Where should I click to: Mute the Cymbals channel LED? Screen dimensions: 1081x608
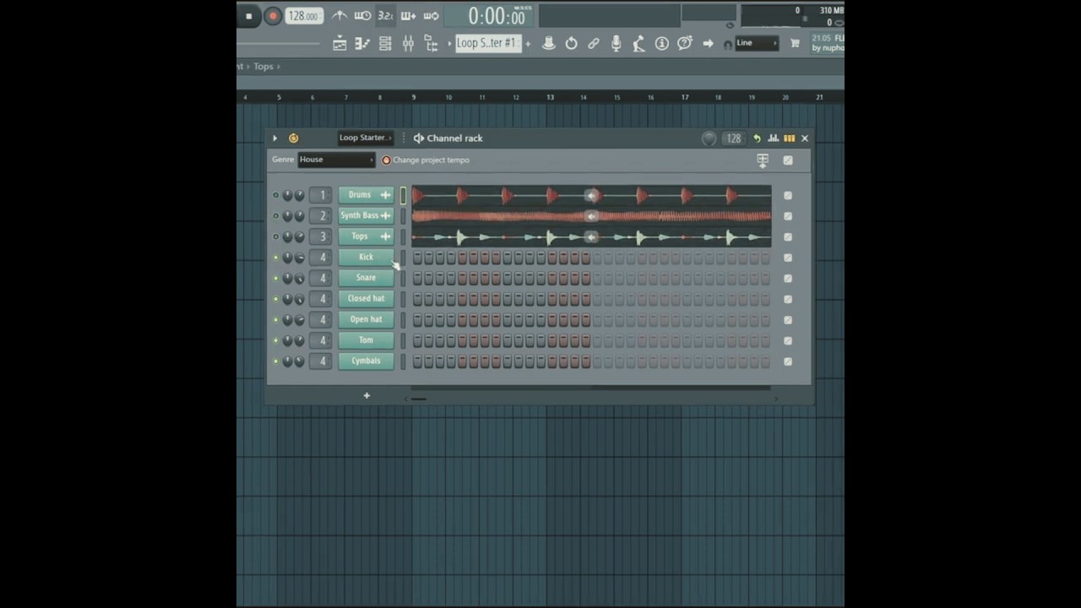(275, 361)
